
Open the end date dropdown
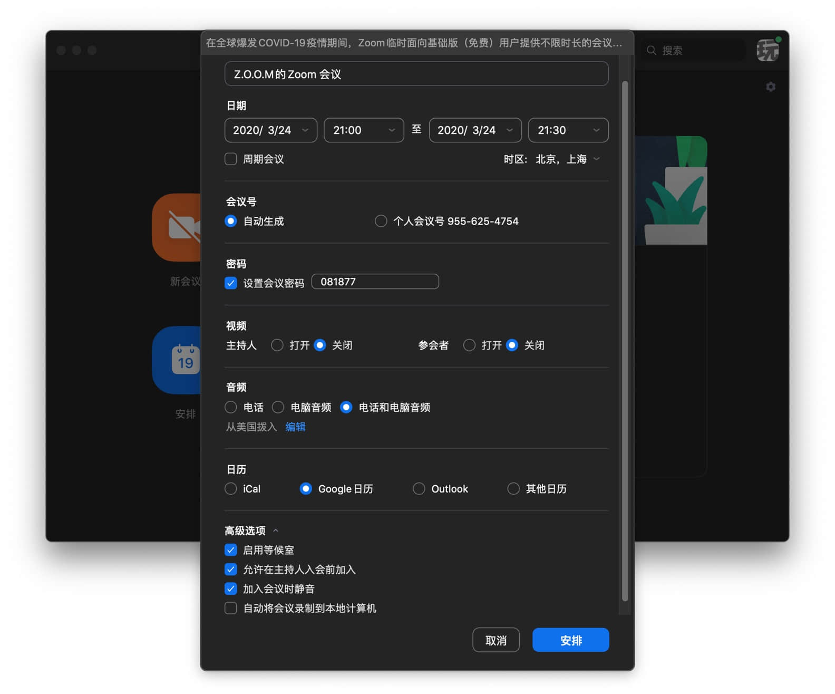click(475, 130)
